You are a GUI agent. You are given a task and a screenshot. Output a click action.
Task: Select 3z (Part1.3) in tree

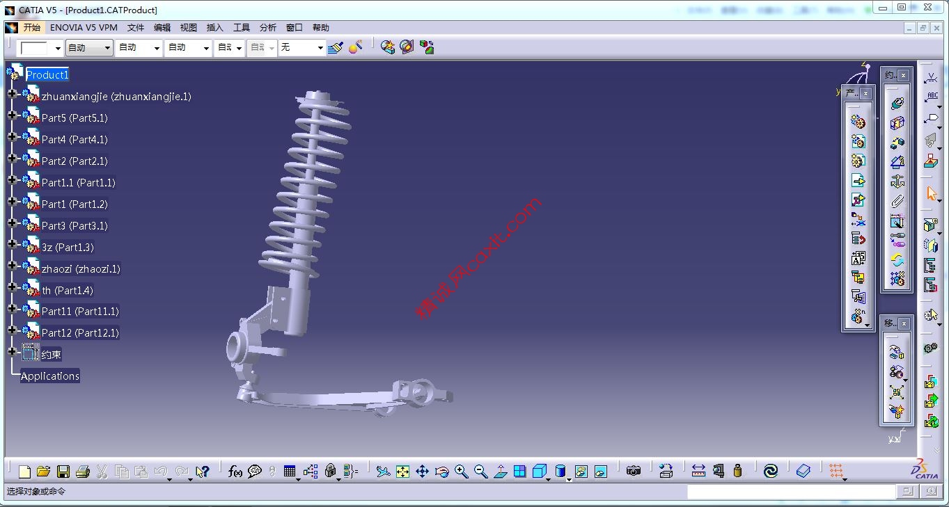click(x=68, y=247)
